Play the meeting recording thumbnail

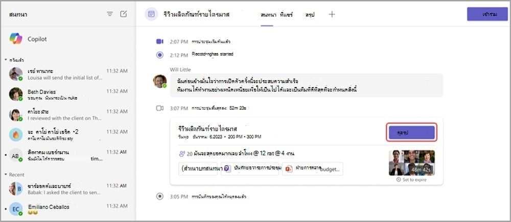coord(411,163)
